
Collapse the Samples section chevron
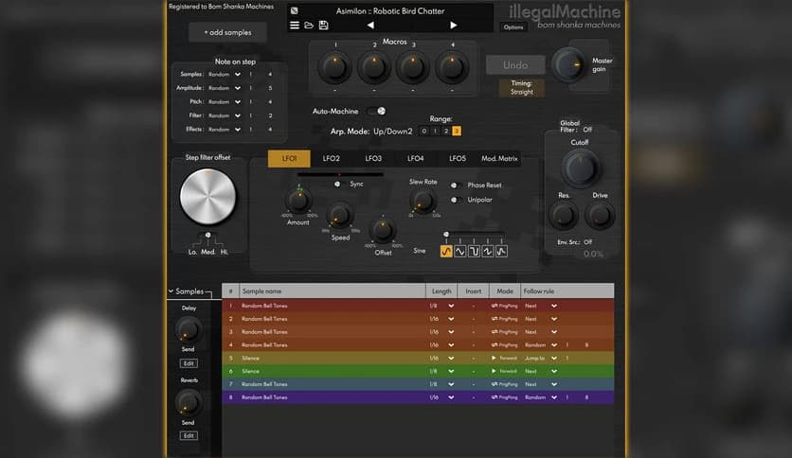171,291
